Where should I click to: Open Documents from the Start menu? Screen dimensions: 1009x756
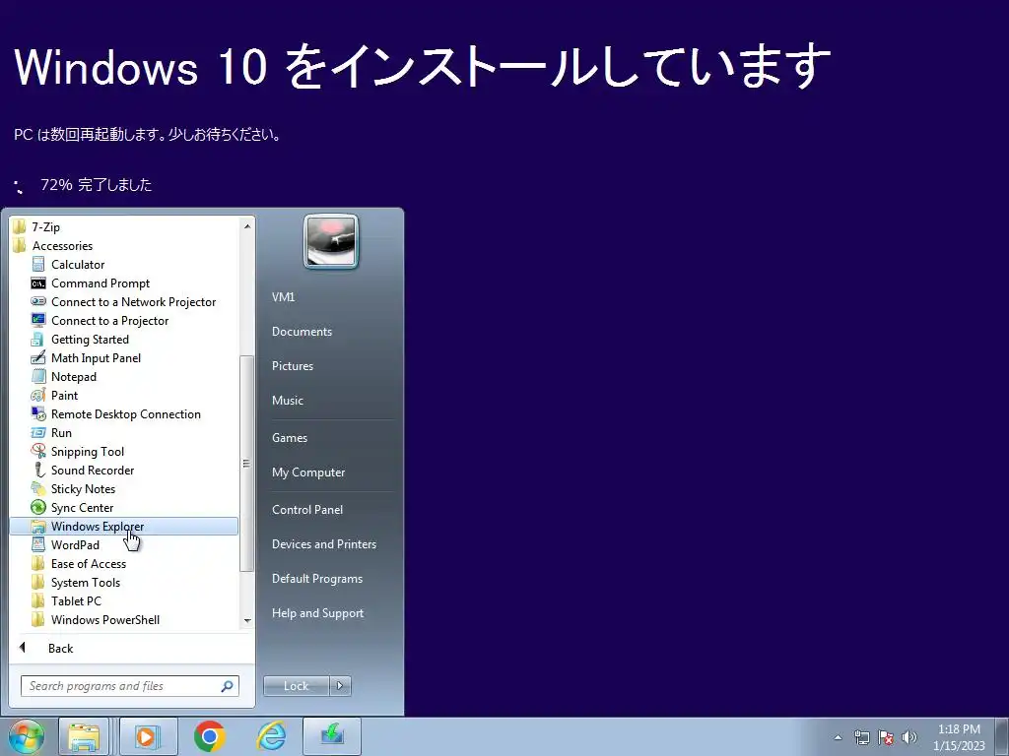coord(302,332)
